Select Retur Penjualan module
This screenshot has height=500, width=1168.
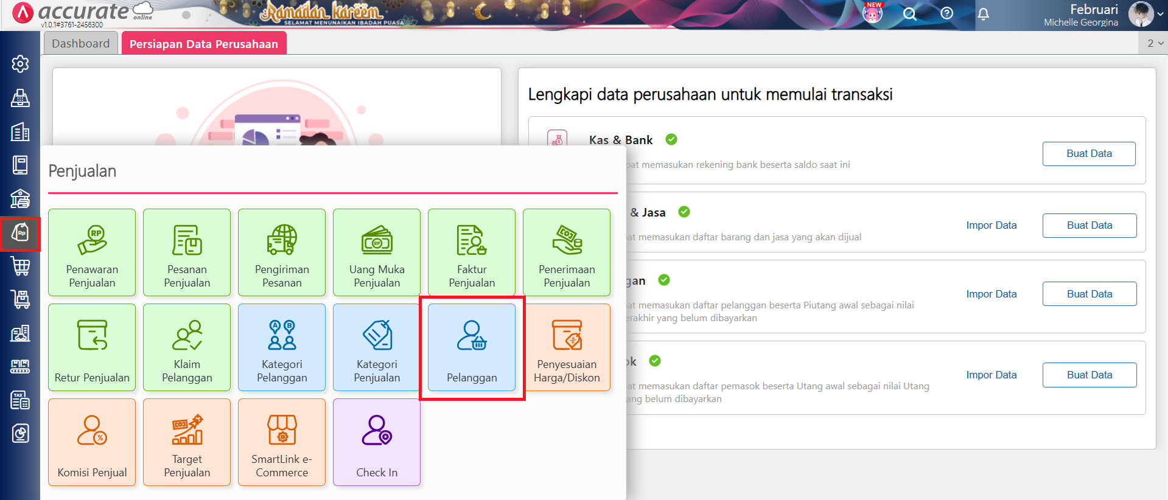pos(92,347)
